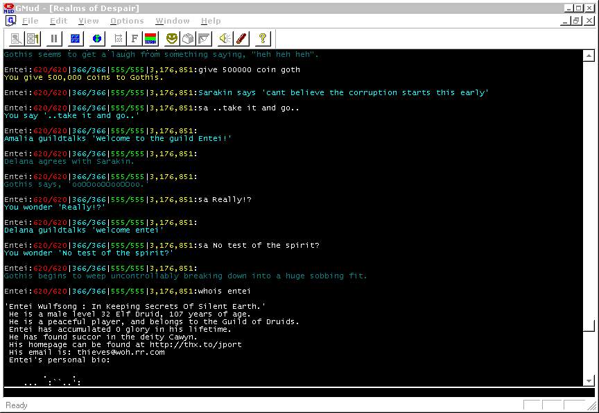The image size is (599, 413).
Task: Click the 'Delana agrees with Sarakin.' line
Action: click(69, 161)
